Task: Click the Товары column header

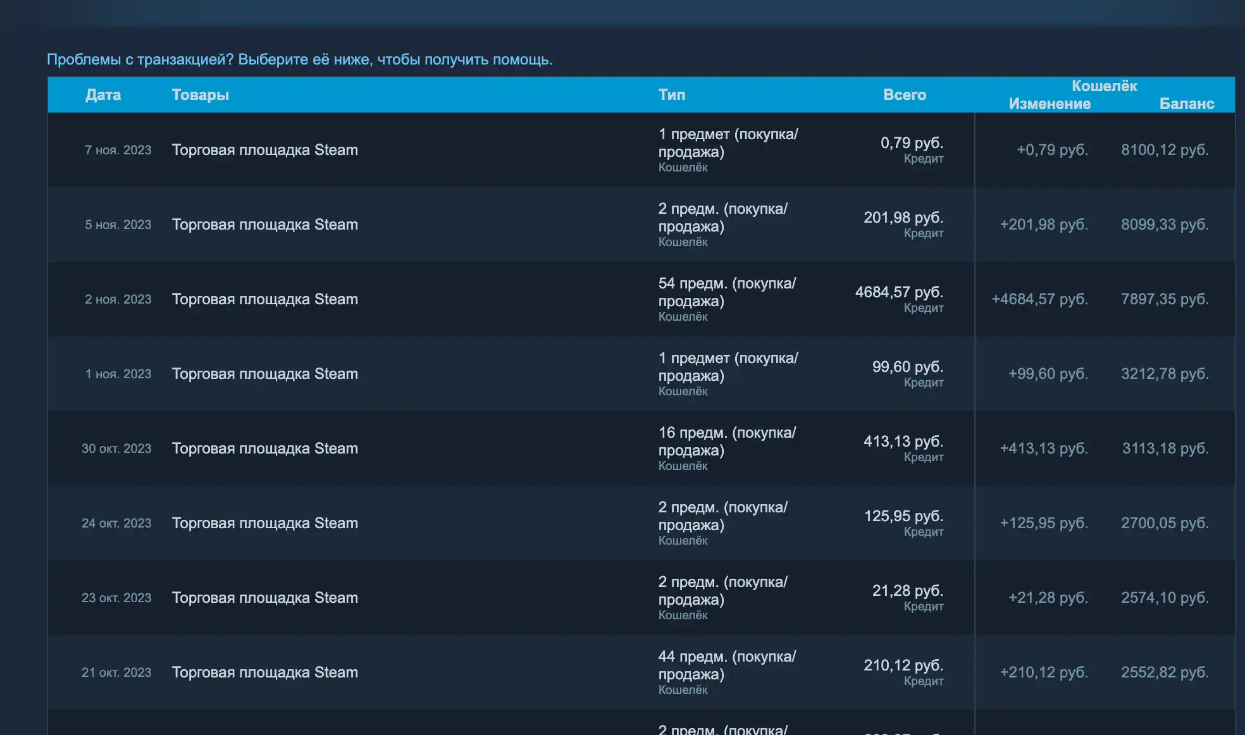Action: [201, 95]
